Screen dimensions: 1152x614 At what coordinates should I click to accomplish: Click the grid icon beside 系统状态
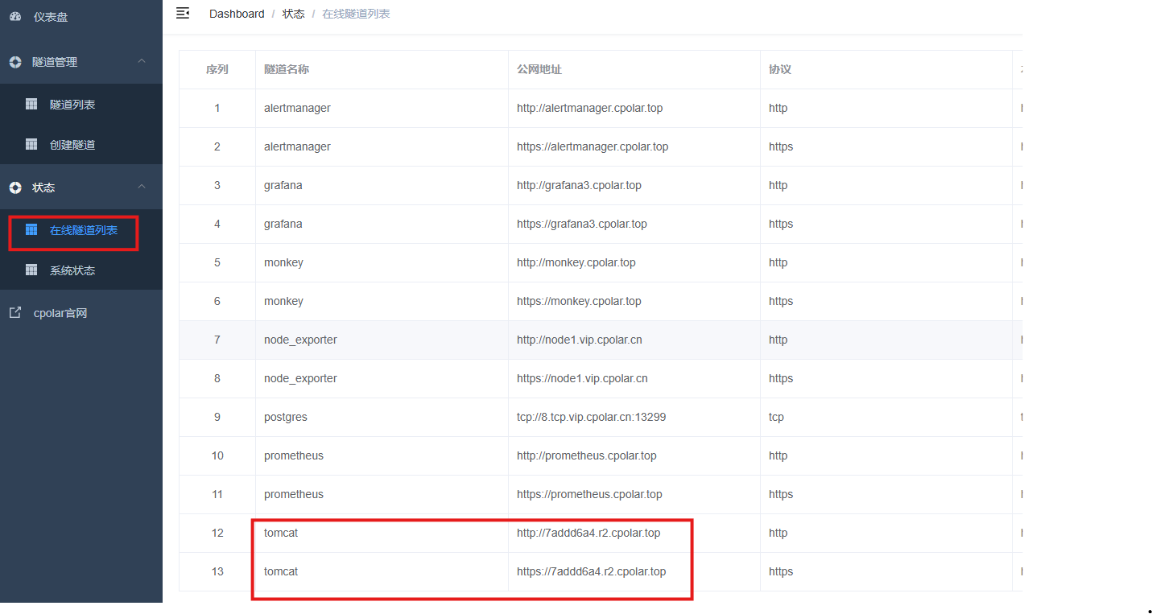pos(31,270)
